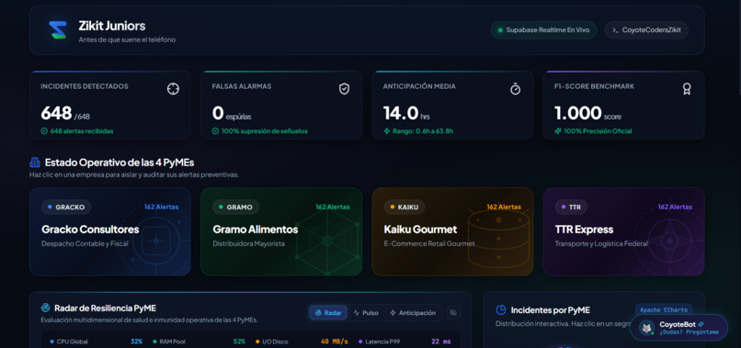Click the shield icon in Falsas Alarmas card
The width and height of the screenshot is (741, 348).
344,89
